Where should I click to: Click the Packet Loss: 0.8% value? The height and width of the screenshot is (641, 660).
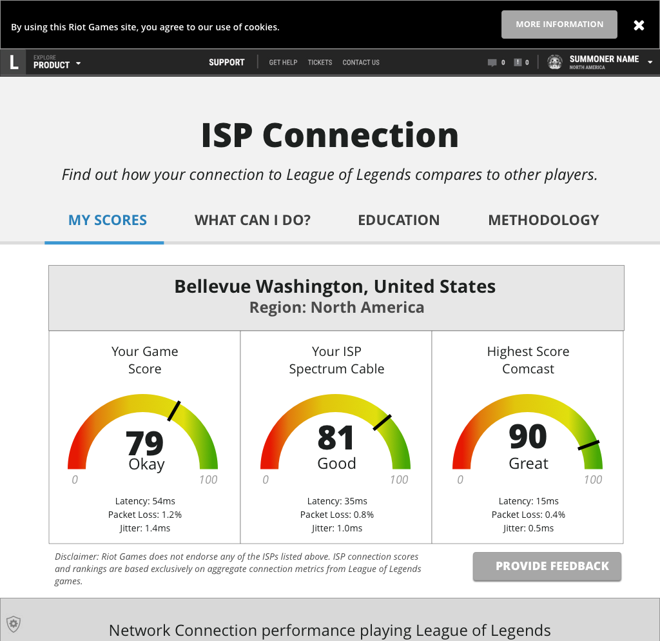336,515
